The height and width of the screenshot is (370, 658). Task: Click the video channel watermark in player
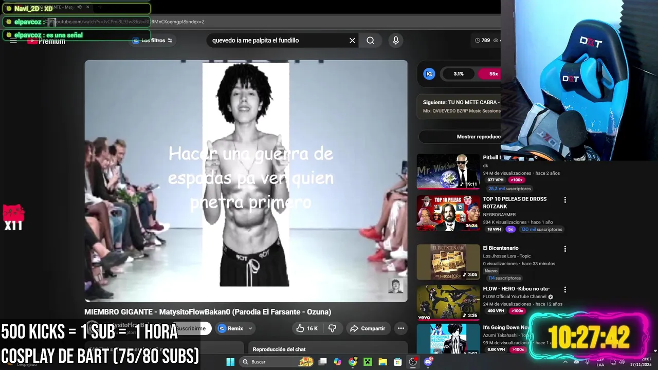click(x=396, y=286)
